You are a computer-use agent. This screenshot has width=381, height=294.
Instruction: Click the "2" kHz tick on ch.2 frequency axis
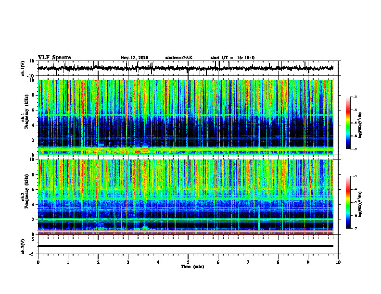[33, 220]
